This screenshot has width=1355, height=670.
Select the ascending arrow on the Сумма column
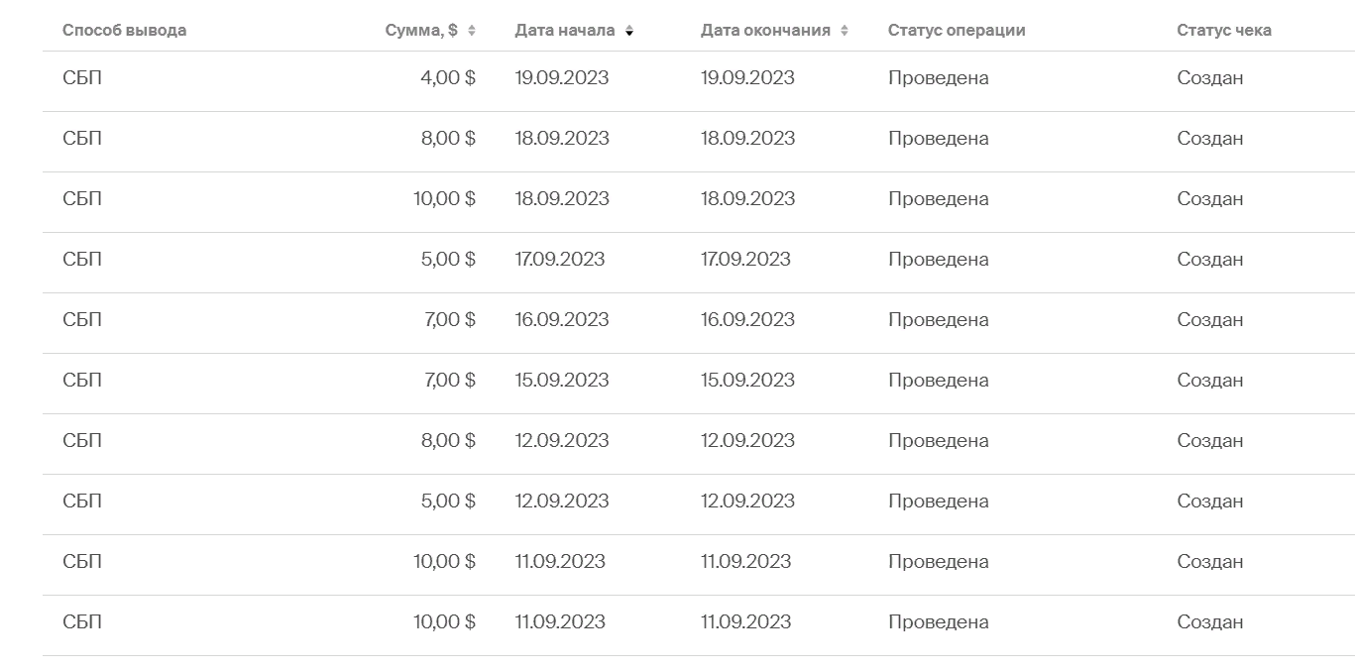click(x=471, y=26)
